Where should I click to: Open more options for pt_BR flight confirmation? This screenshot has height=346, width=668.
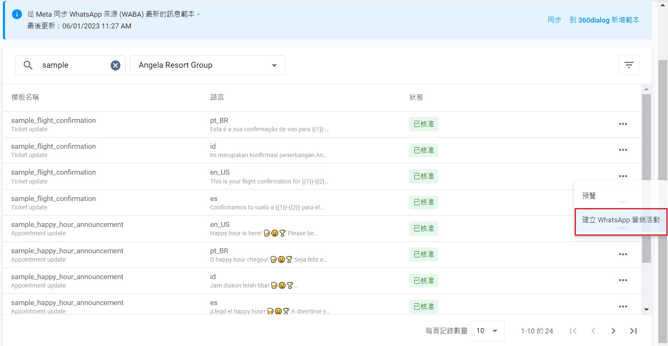623,124
